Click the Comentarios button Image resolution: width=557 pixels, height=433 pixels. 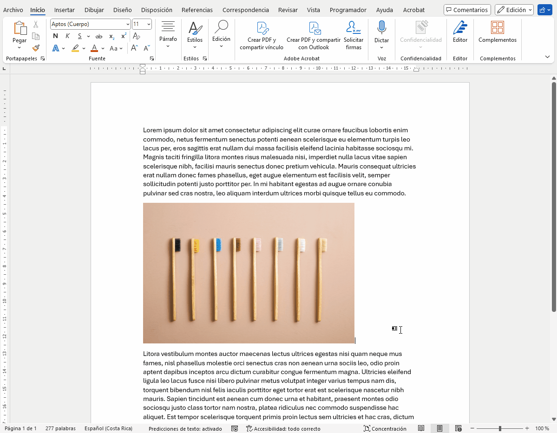[x=467, y=10]
